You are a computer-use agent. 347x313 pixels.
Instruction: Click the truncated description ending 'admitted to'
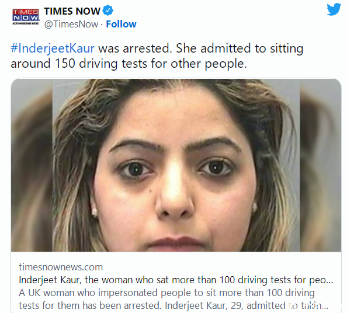[x=173, y=305]
